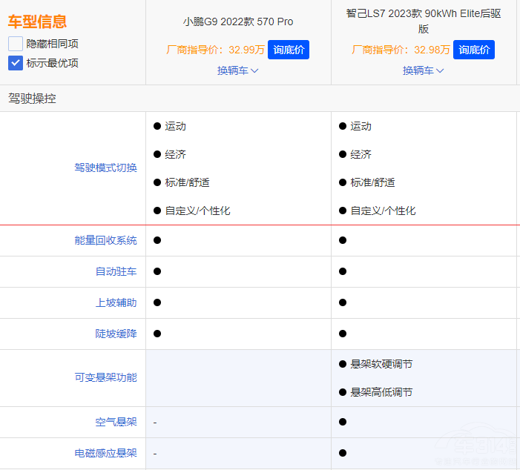Viewport: 520px width, 470px height.
Task: Click the 驾驶操控 section header
Action: (x=32, y=98)
